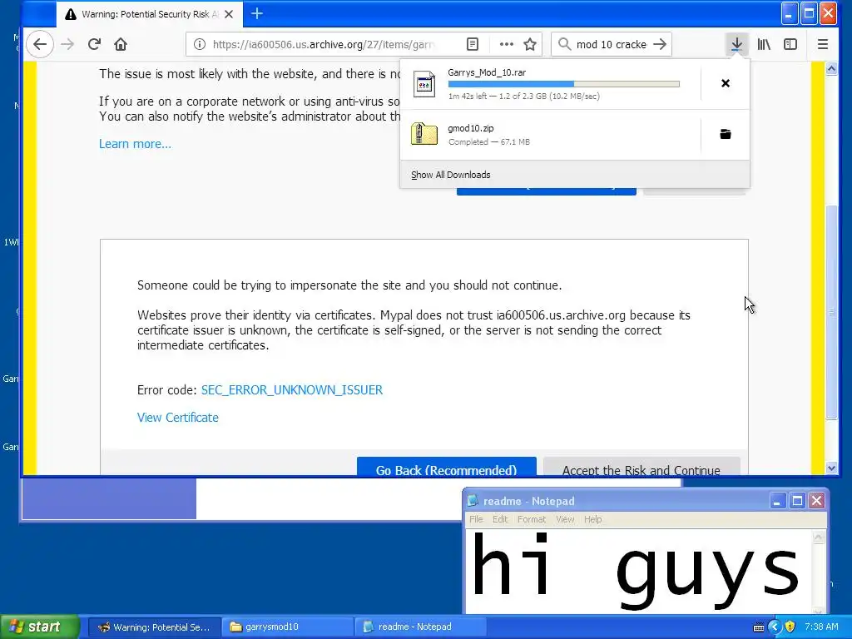
Task: Open the Learn more link
Action: pos(135,144)
